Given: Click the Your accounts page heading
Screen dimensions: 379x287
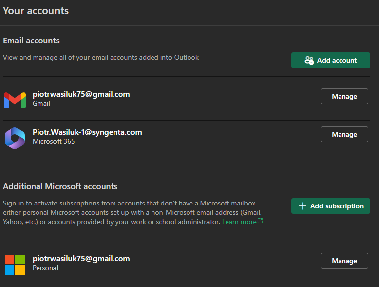Looking at the screenshot, I should pos(36,11).
